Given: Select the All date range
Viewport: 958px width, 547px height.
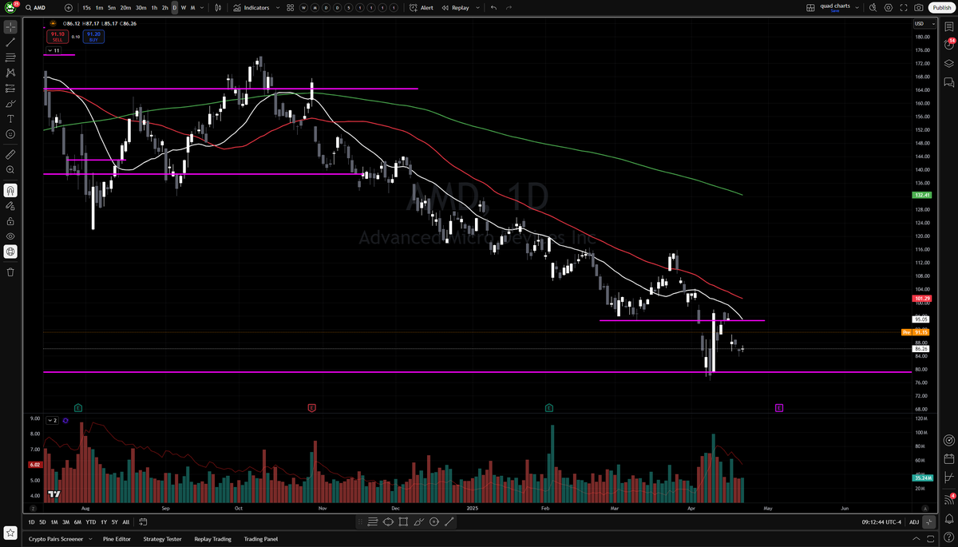Looking at the screenshot, I should [x=126, y=522].
